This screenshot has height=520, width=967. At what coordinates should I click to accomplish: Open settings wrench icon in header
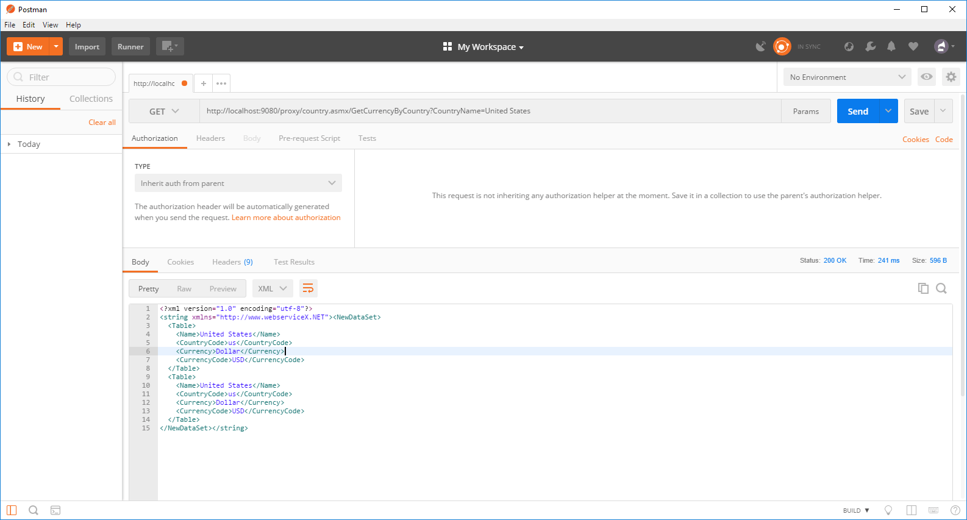(870, 46)
